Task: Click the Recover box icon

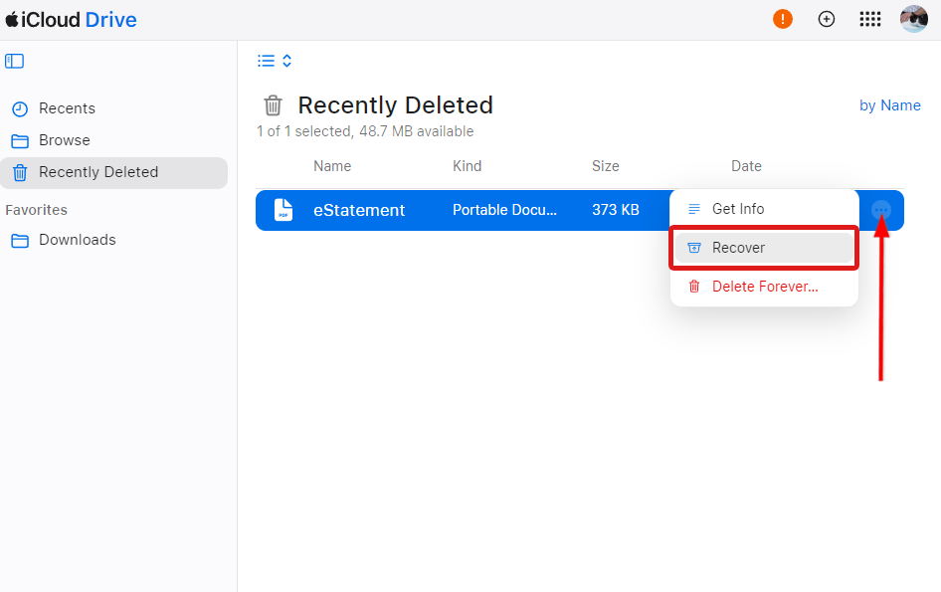Action: (x=693, y=248)
